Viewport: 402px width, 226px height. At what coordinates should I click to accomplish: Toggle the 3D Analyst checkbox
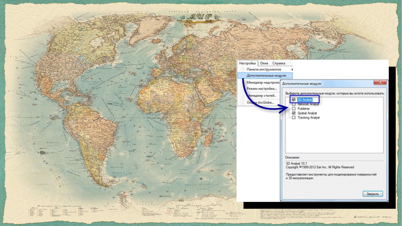[x=294, y=100]
